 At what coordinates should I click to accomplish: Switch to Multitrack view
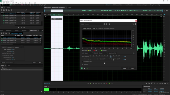tap(13, 5)
